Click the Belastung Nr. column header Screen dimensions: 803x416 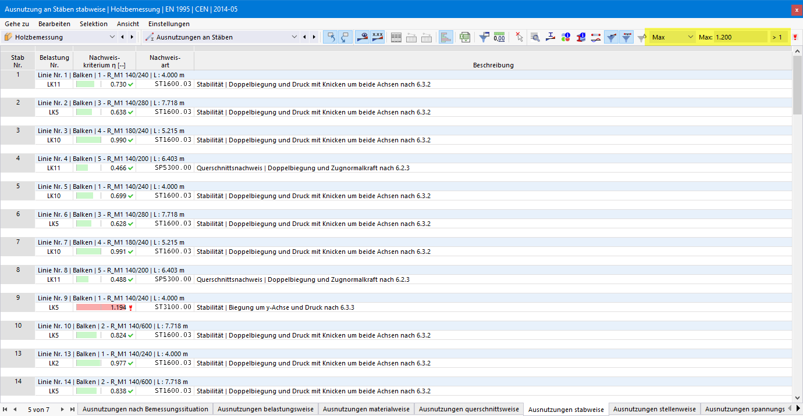click(x=54, y=61)
